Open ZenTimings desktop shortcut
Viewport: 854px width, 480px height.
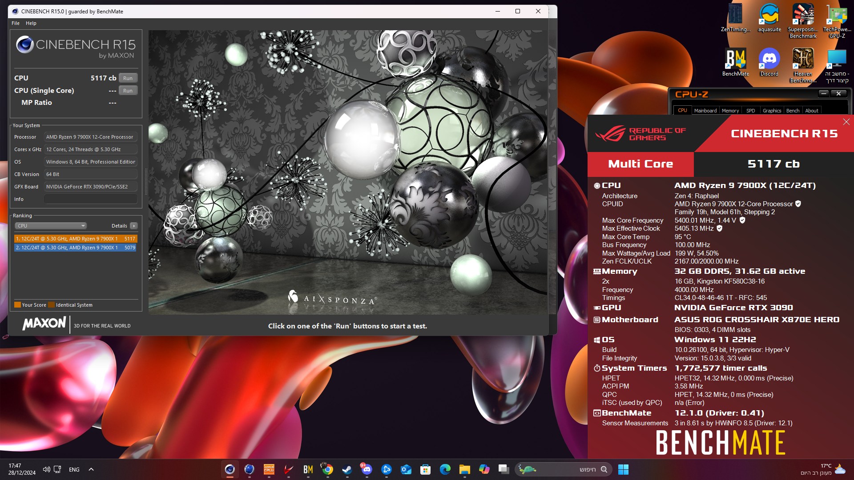click(735, 18)
